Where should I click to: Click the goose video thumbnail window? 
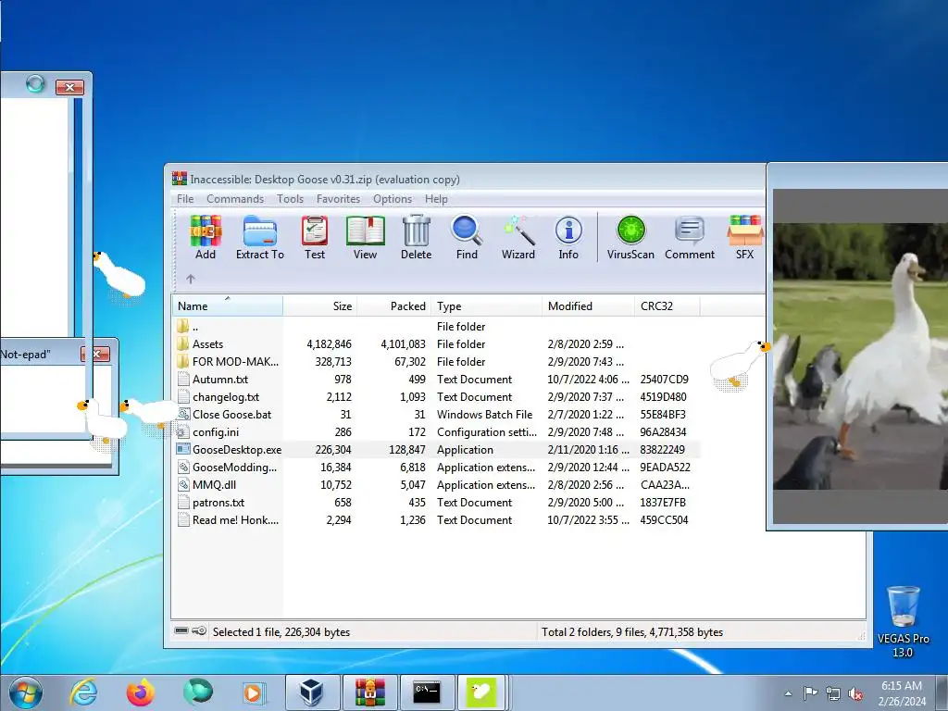(860, 356)
